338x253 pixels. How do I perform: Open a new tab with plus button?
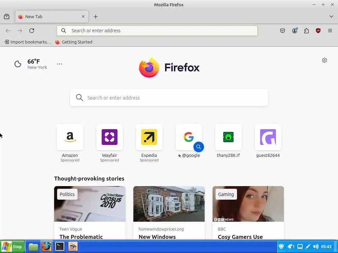(95, 16)
